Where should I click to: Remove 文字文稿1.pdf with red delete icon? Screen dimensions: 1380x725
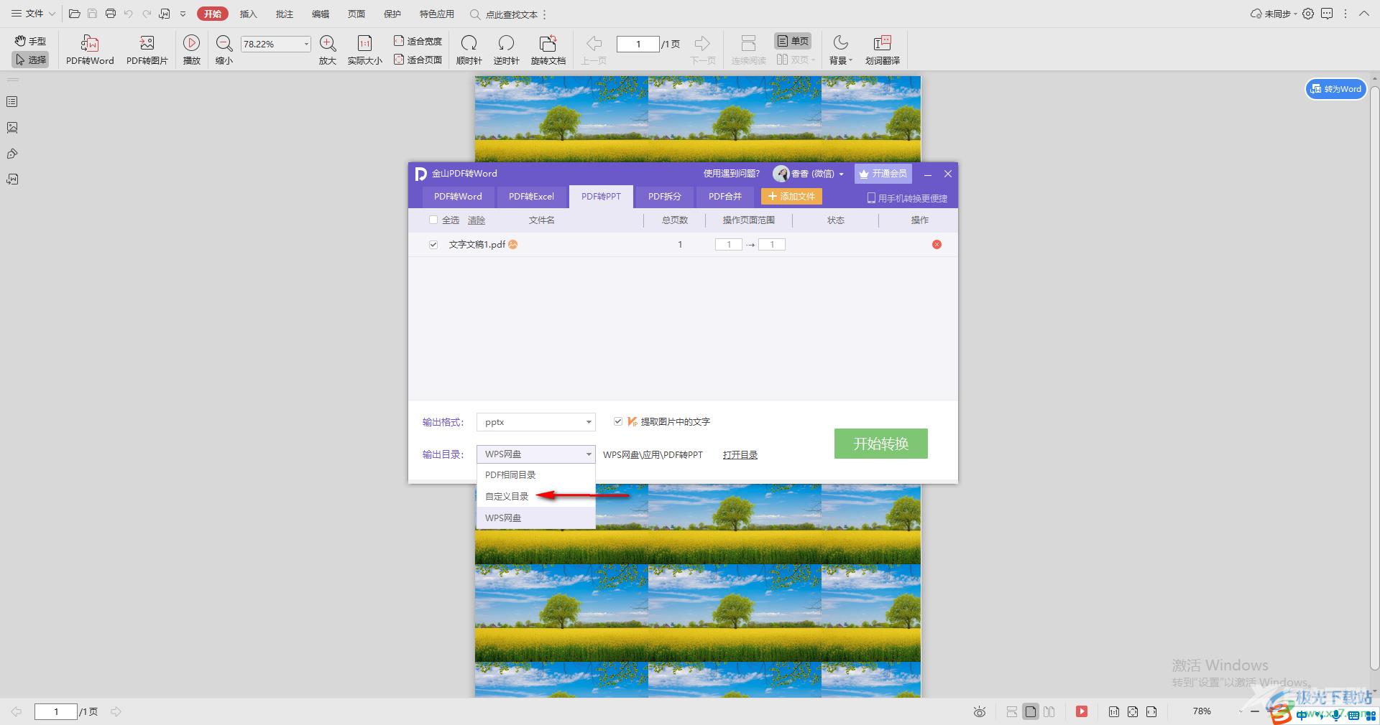tap(937, 245)
